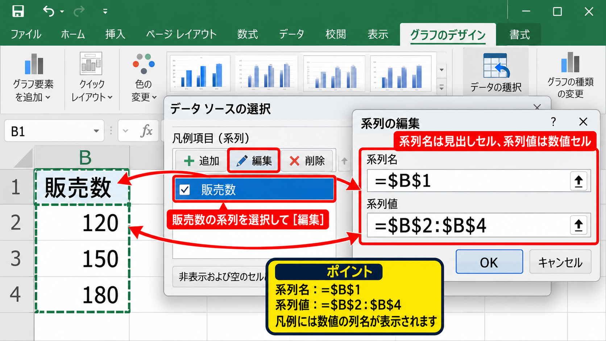
Task: Open the ページ レイアウト tab
Action: (x=181, y=34)
